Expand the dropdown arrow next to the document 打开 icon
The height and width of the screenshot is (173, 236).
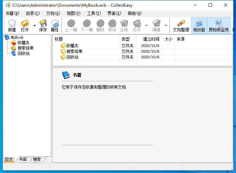click(146, 26)
